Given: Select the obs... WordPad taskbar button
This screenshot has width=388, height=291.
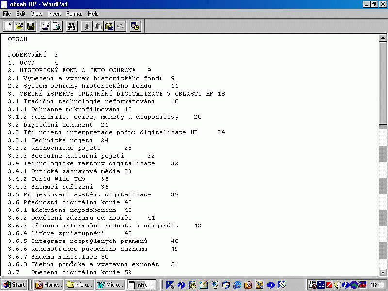Looking at the screenshot, I should pyautogui.click(x=142, y=285).
